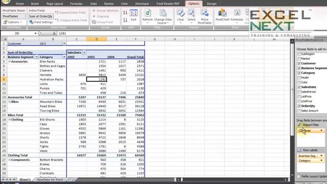This screenshot has height=184, width=327.
Task: Click the PivotTable Name input field
Action: pos(14,16)
